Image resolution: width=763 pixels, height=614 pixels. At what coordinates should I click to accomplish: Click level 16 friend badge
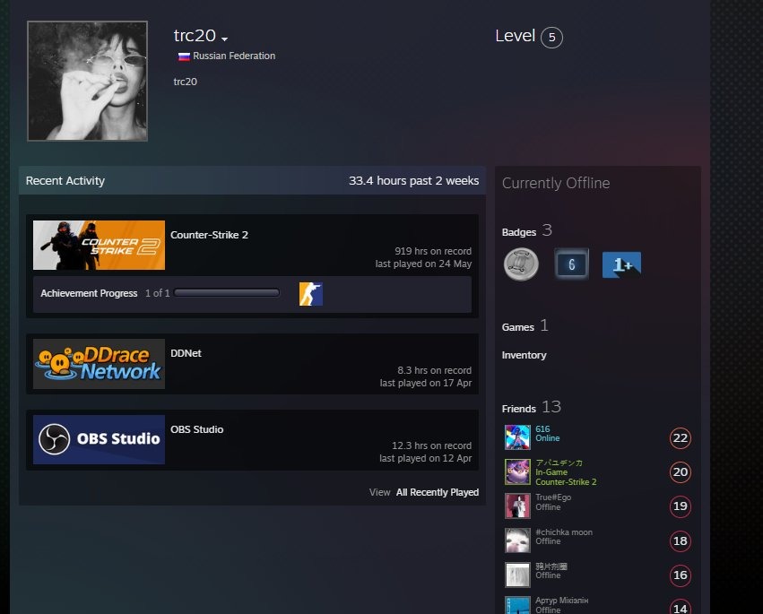coord(680,575)
